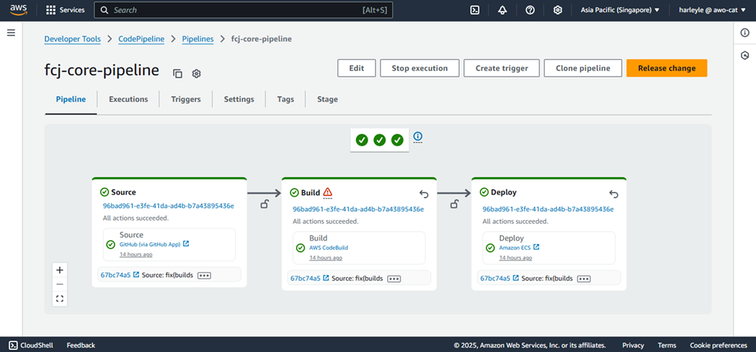Fit the pipeline diagram to screen
Image resolution: width=756 pixels, height=352 pixels.
pyautogui.click(x=60, y=299)
